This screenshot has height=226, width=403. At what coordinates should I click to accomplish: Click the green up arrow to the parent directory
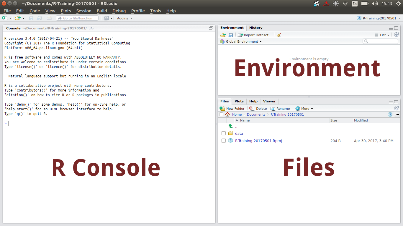point(230,126)
